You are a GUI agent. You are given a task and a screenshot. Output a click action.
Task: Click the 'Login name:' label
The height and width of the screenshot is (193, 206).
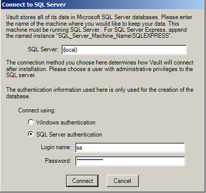coord(56,147)
